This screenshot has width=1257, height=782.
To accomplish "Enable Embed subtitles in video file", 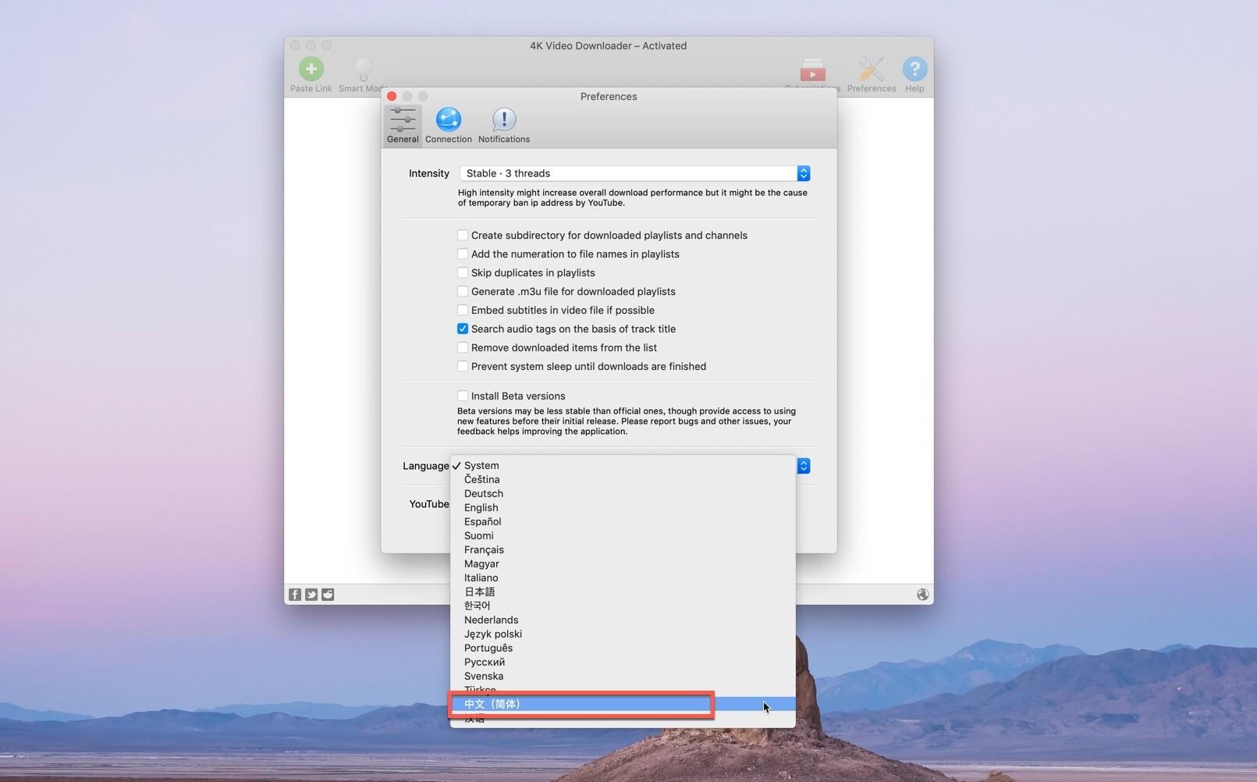I will (x=463, y=310).
